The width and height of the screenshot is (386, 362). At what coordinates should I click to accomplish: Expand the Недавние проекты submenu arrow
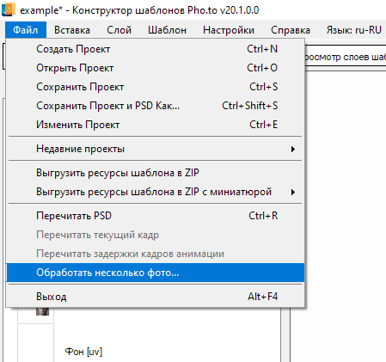click(293, 149)
